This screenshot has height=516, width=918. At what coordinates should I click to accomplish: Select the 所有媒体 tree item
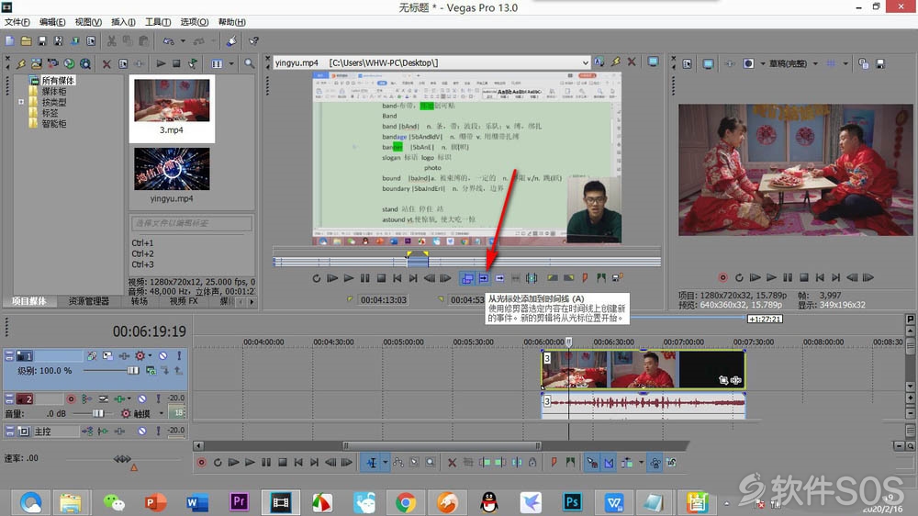(x=58, y=80)
